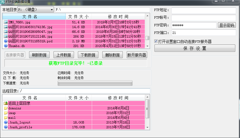This screenshot has width=240, height=138.
Task: Click the download progress bar
Action: click(x=95, y=83)
